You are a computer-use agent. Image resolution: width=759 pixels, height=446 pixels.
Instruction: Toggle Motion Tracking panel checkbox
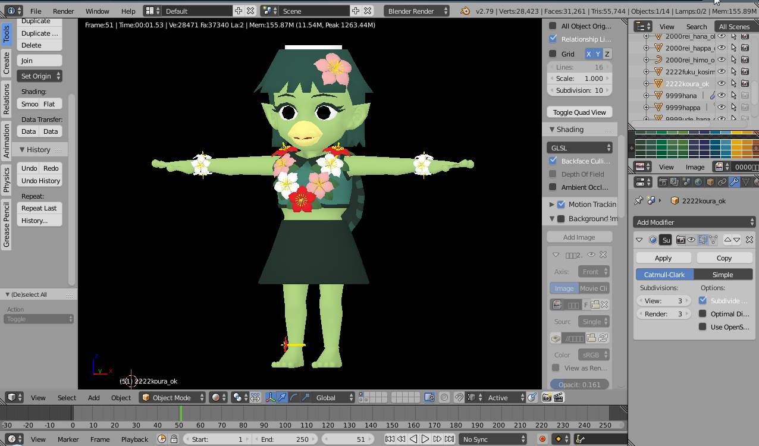(x=561, y=204)
